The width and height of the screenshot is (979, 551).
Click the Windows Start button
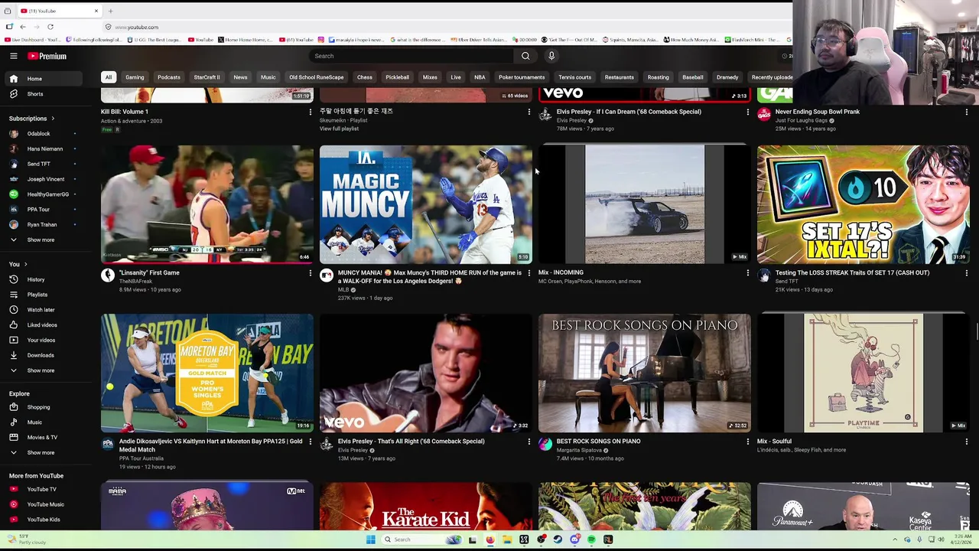tap(370, 540)
